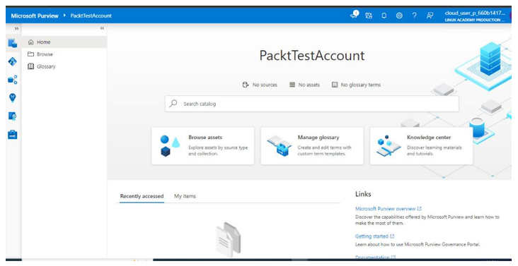Collapse the navigation pane with the double chevron

(102, 28)
